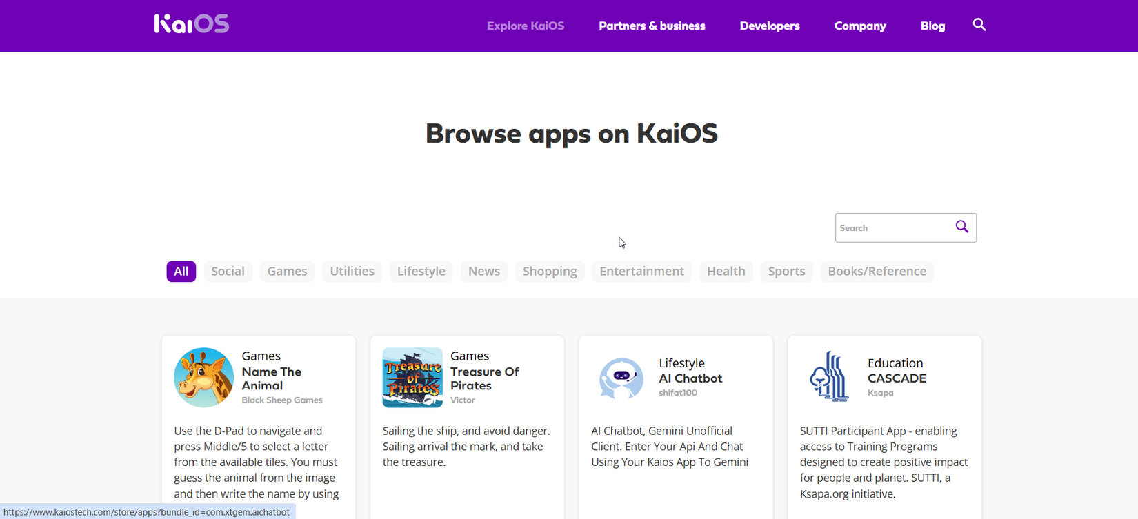Click the Education label on CASCADE card
This screenshot has height=519, width=1138.
pyautogui.click(x=895, y=363)
